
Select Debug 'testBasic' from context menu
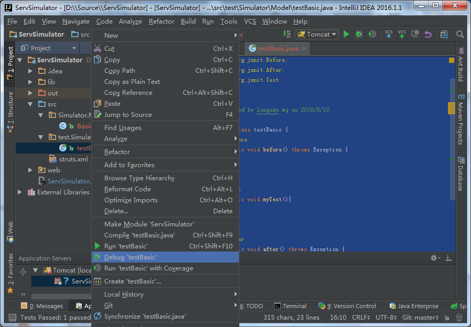[x=165, y=257]
